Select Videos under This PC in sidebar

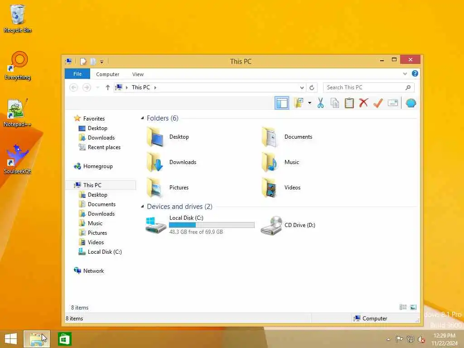pyautogui.click(x=96, y=242)
